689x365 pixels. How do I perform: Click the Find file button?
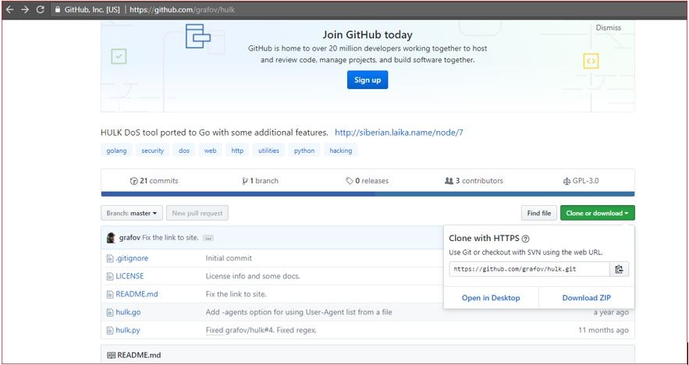[539, 213]
